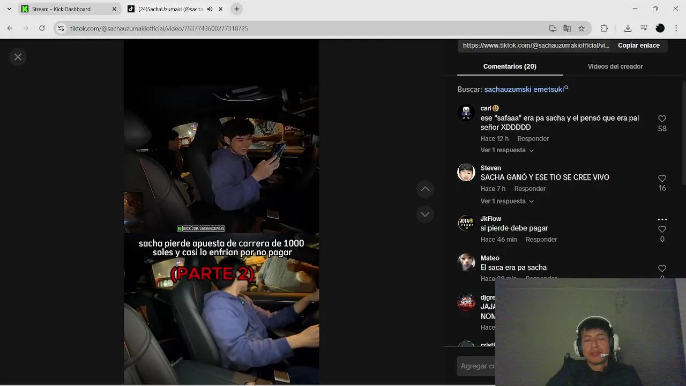Like JkFlow's comment with heart icon

(x=662, y=229)
